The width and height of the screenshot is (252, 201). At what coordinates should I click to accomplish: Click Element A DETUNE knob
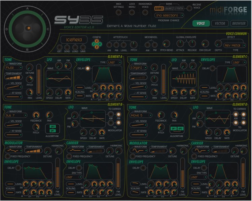[x=30, y=67]
